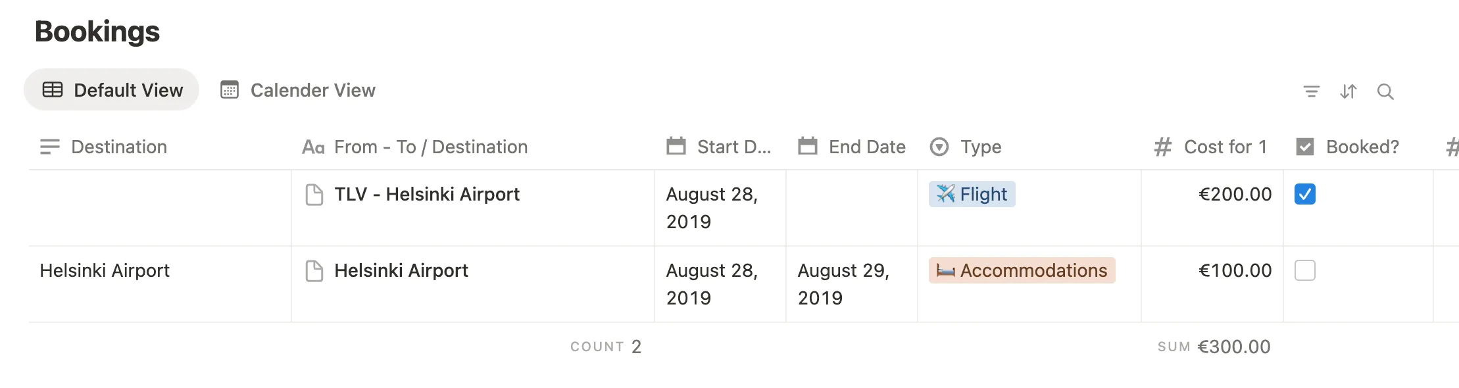The image size is (1459, 388).
Task: Click the Start Date calendar icon
Action: [676, 146]
